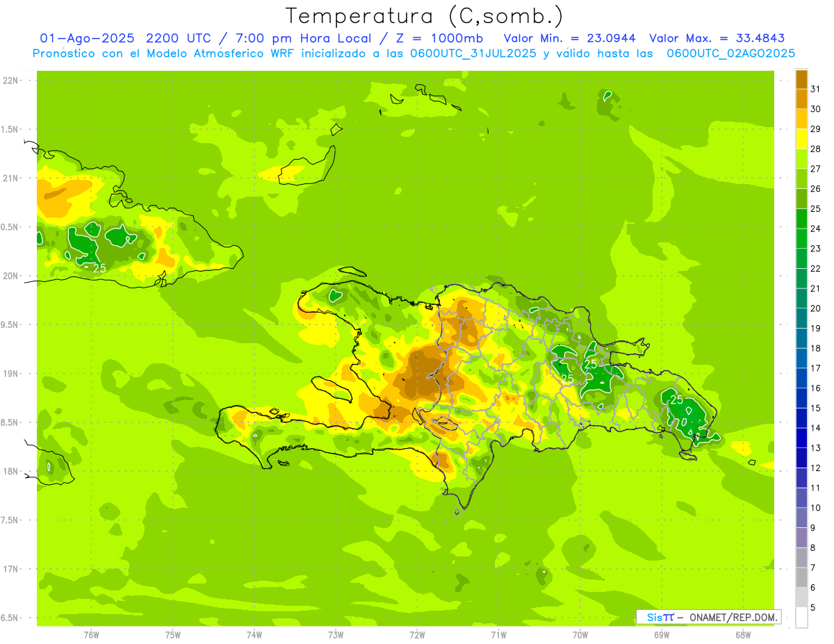Viewport: 834px width, 644px height.
Task: Click the "73W" longitude label
Action: point(336,634)
